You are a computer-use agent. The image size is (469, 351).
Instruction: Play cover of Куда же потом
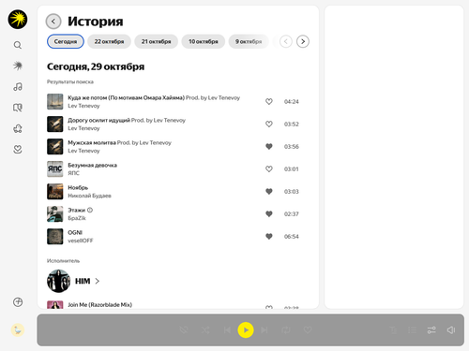(x=55, y=101)
